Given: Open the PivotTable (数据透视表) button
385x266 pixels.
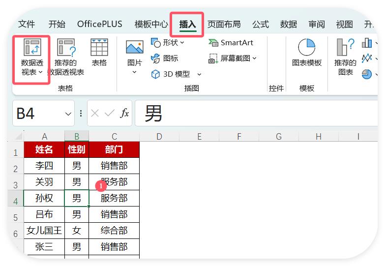Looking at the screenshot, I should tap(32, 58).
